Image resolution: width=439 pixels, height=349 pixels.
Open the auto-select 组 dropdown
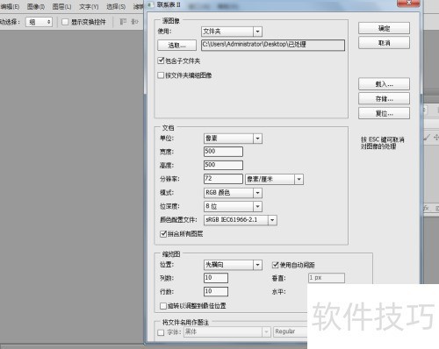click(x=39, y=22)
